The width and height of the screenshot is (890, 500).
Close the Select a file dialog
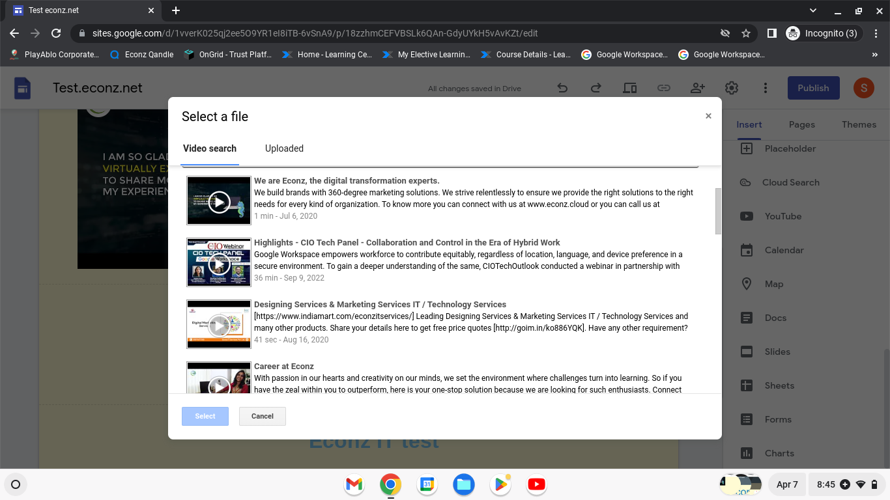708,116
